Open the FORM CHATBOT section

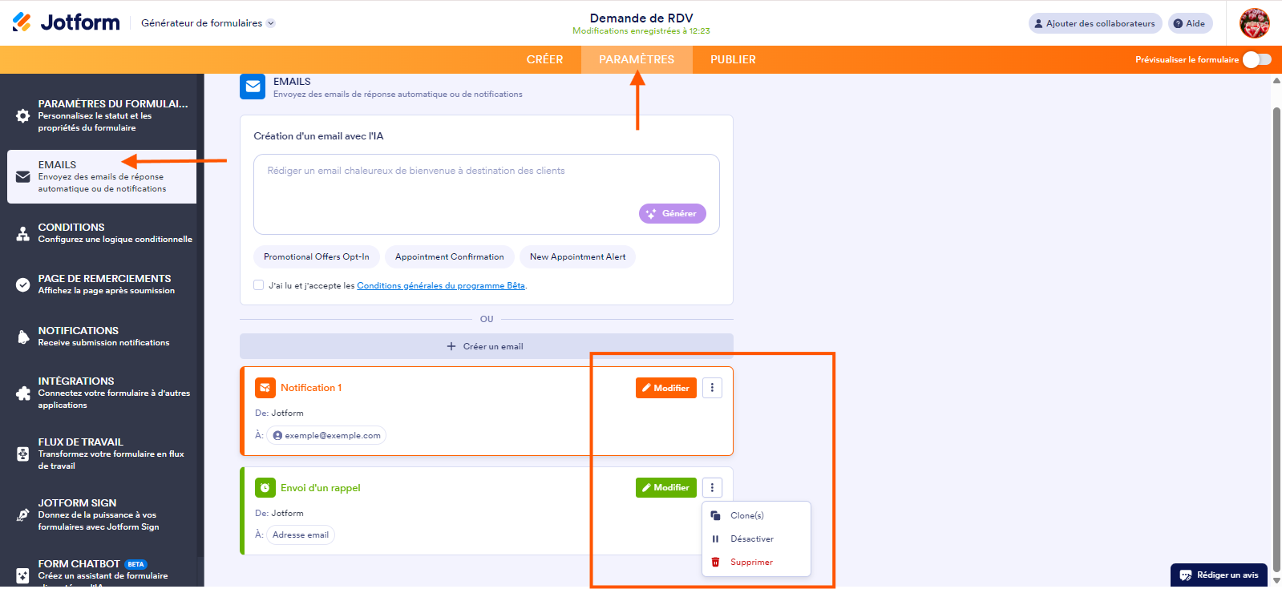[102, 571]
